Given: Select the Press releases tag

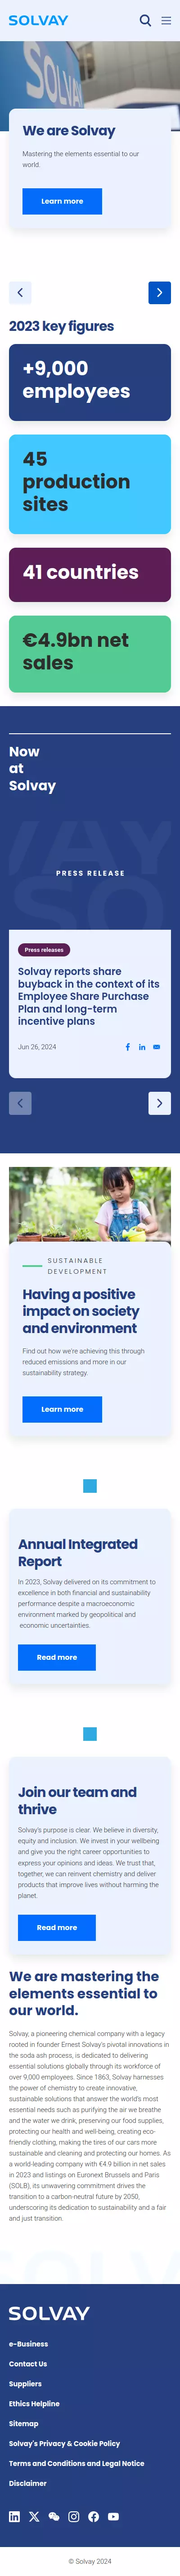Looking at the screenshot, I should point(44,950).
